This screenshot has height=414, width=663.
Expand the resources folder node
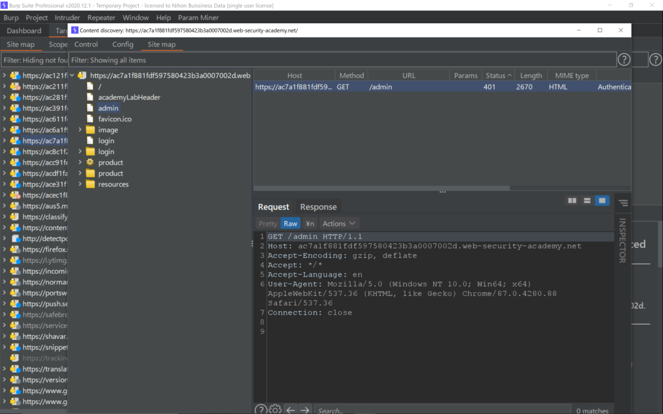80,184
